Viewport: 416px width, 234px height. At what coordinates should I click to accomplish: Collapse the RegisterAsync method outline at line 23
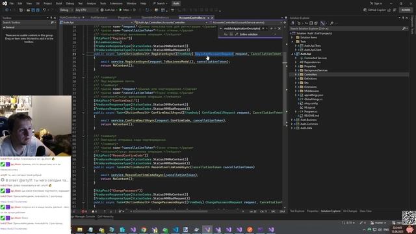click(83, 54)
